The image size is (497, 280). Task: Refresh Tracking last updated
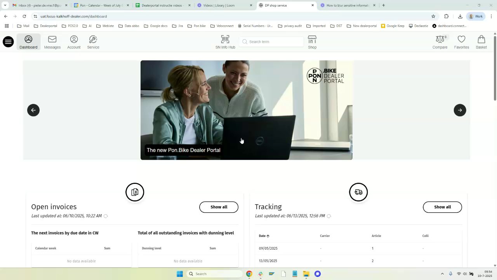coord(329,216)
